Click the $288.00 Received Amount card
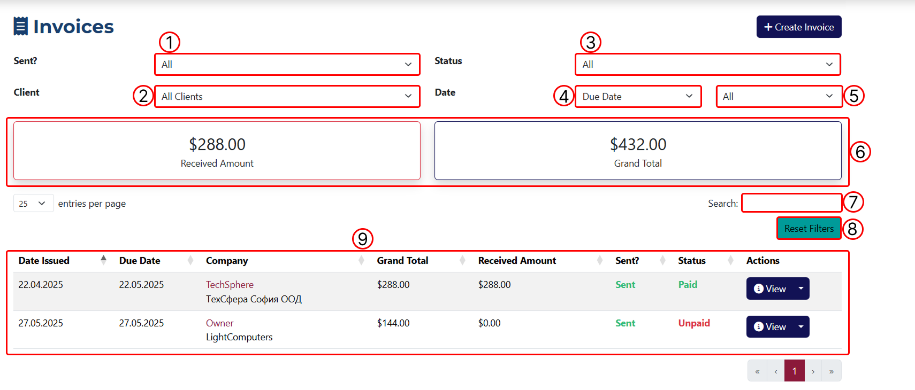Screen dimensions: 915x390 (217, 151)
